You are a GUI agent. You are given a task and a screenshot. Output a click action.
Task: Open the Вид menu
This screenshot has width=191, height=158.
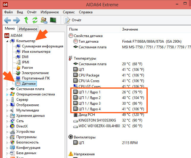point(20,12)
